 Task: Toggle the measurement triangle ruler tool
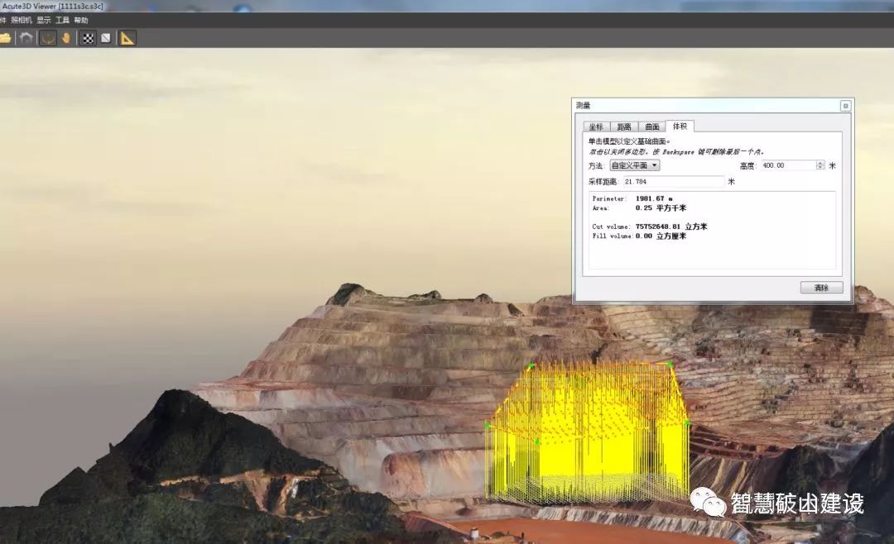[x=127, y=38]
